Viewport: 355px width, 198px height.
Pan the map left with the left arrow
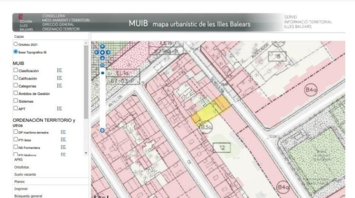97,52
